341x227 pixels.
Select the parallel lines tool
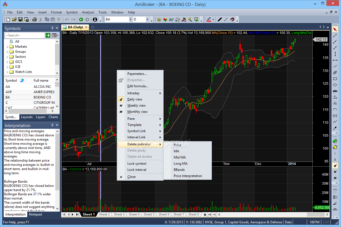click(335, 66)
